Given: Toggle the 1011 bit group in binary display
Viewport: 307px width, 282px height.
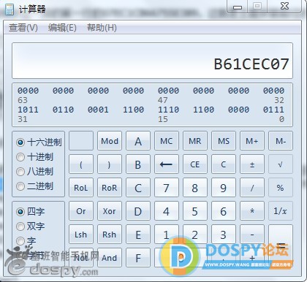Looking at the screenshot, I should pos(28,110).
